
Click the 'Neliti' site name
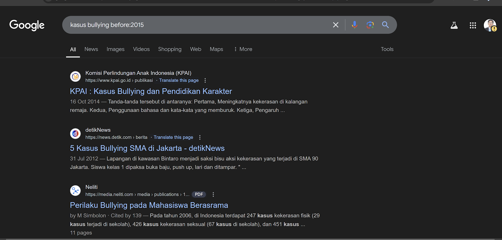click(x=91, y=187)
